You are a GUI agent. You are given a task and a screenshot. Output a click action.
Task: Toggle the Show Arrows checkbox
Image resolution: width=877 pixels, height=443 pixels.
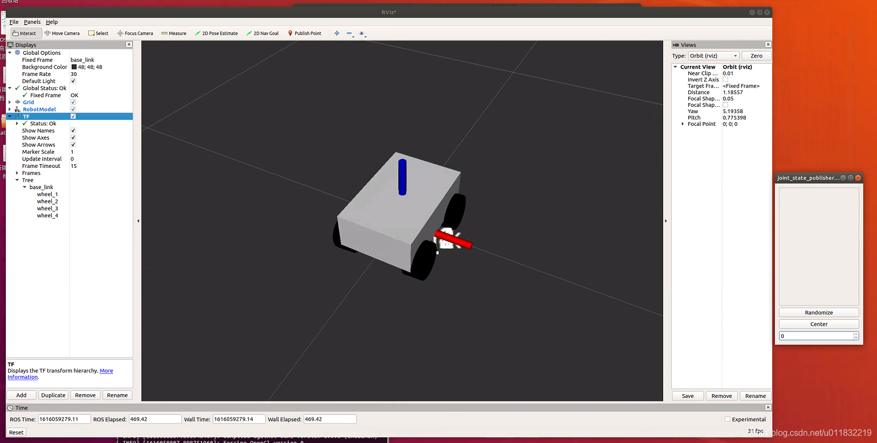click(73, 144)
